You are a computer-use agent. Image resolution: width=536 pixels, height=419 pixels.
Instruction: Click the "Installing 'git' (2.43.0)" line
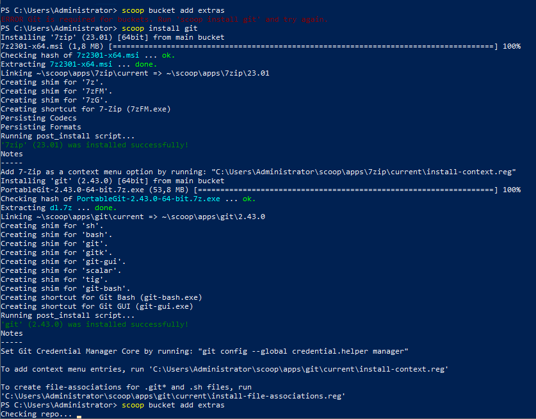point(113,181)
